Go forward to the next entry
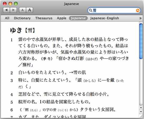The height and width of the screenshot is (119, 144). (13, 10)
